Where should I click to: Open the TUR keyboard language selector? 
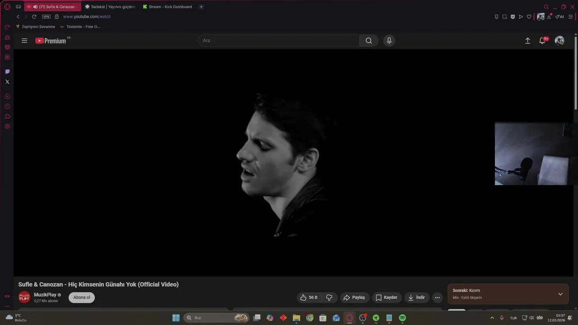point(513,318)
